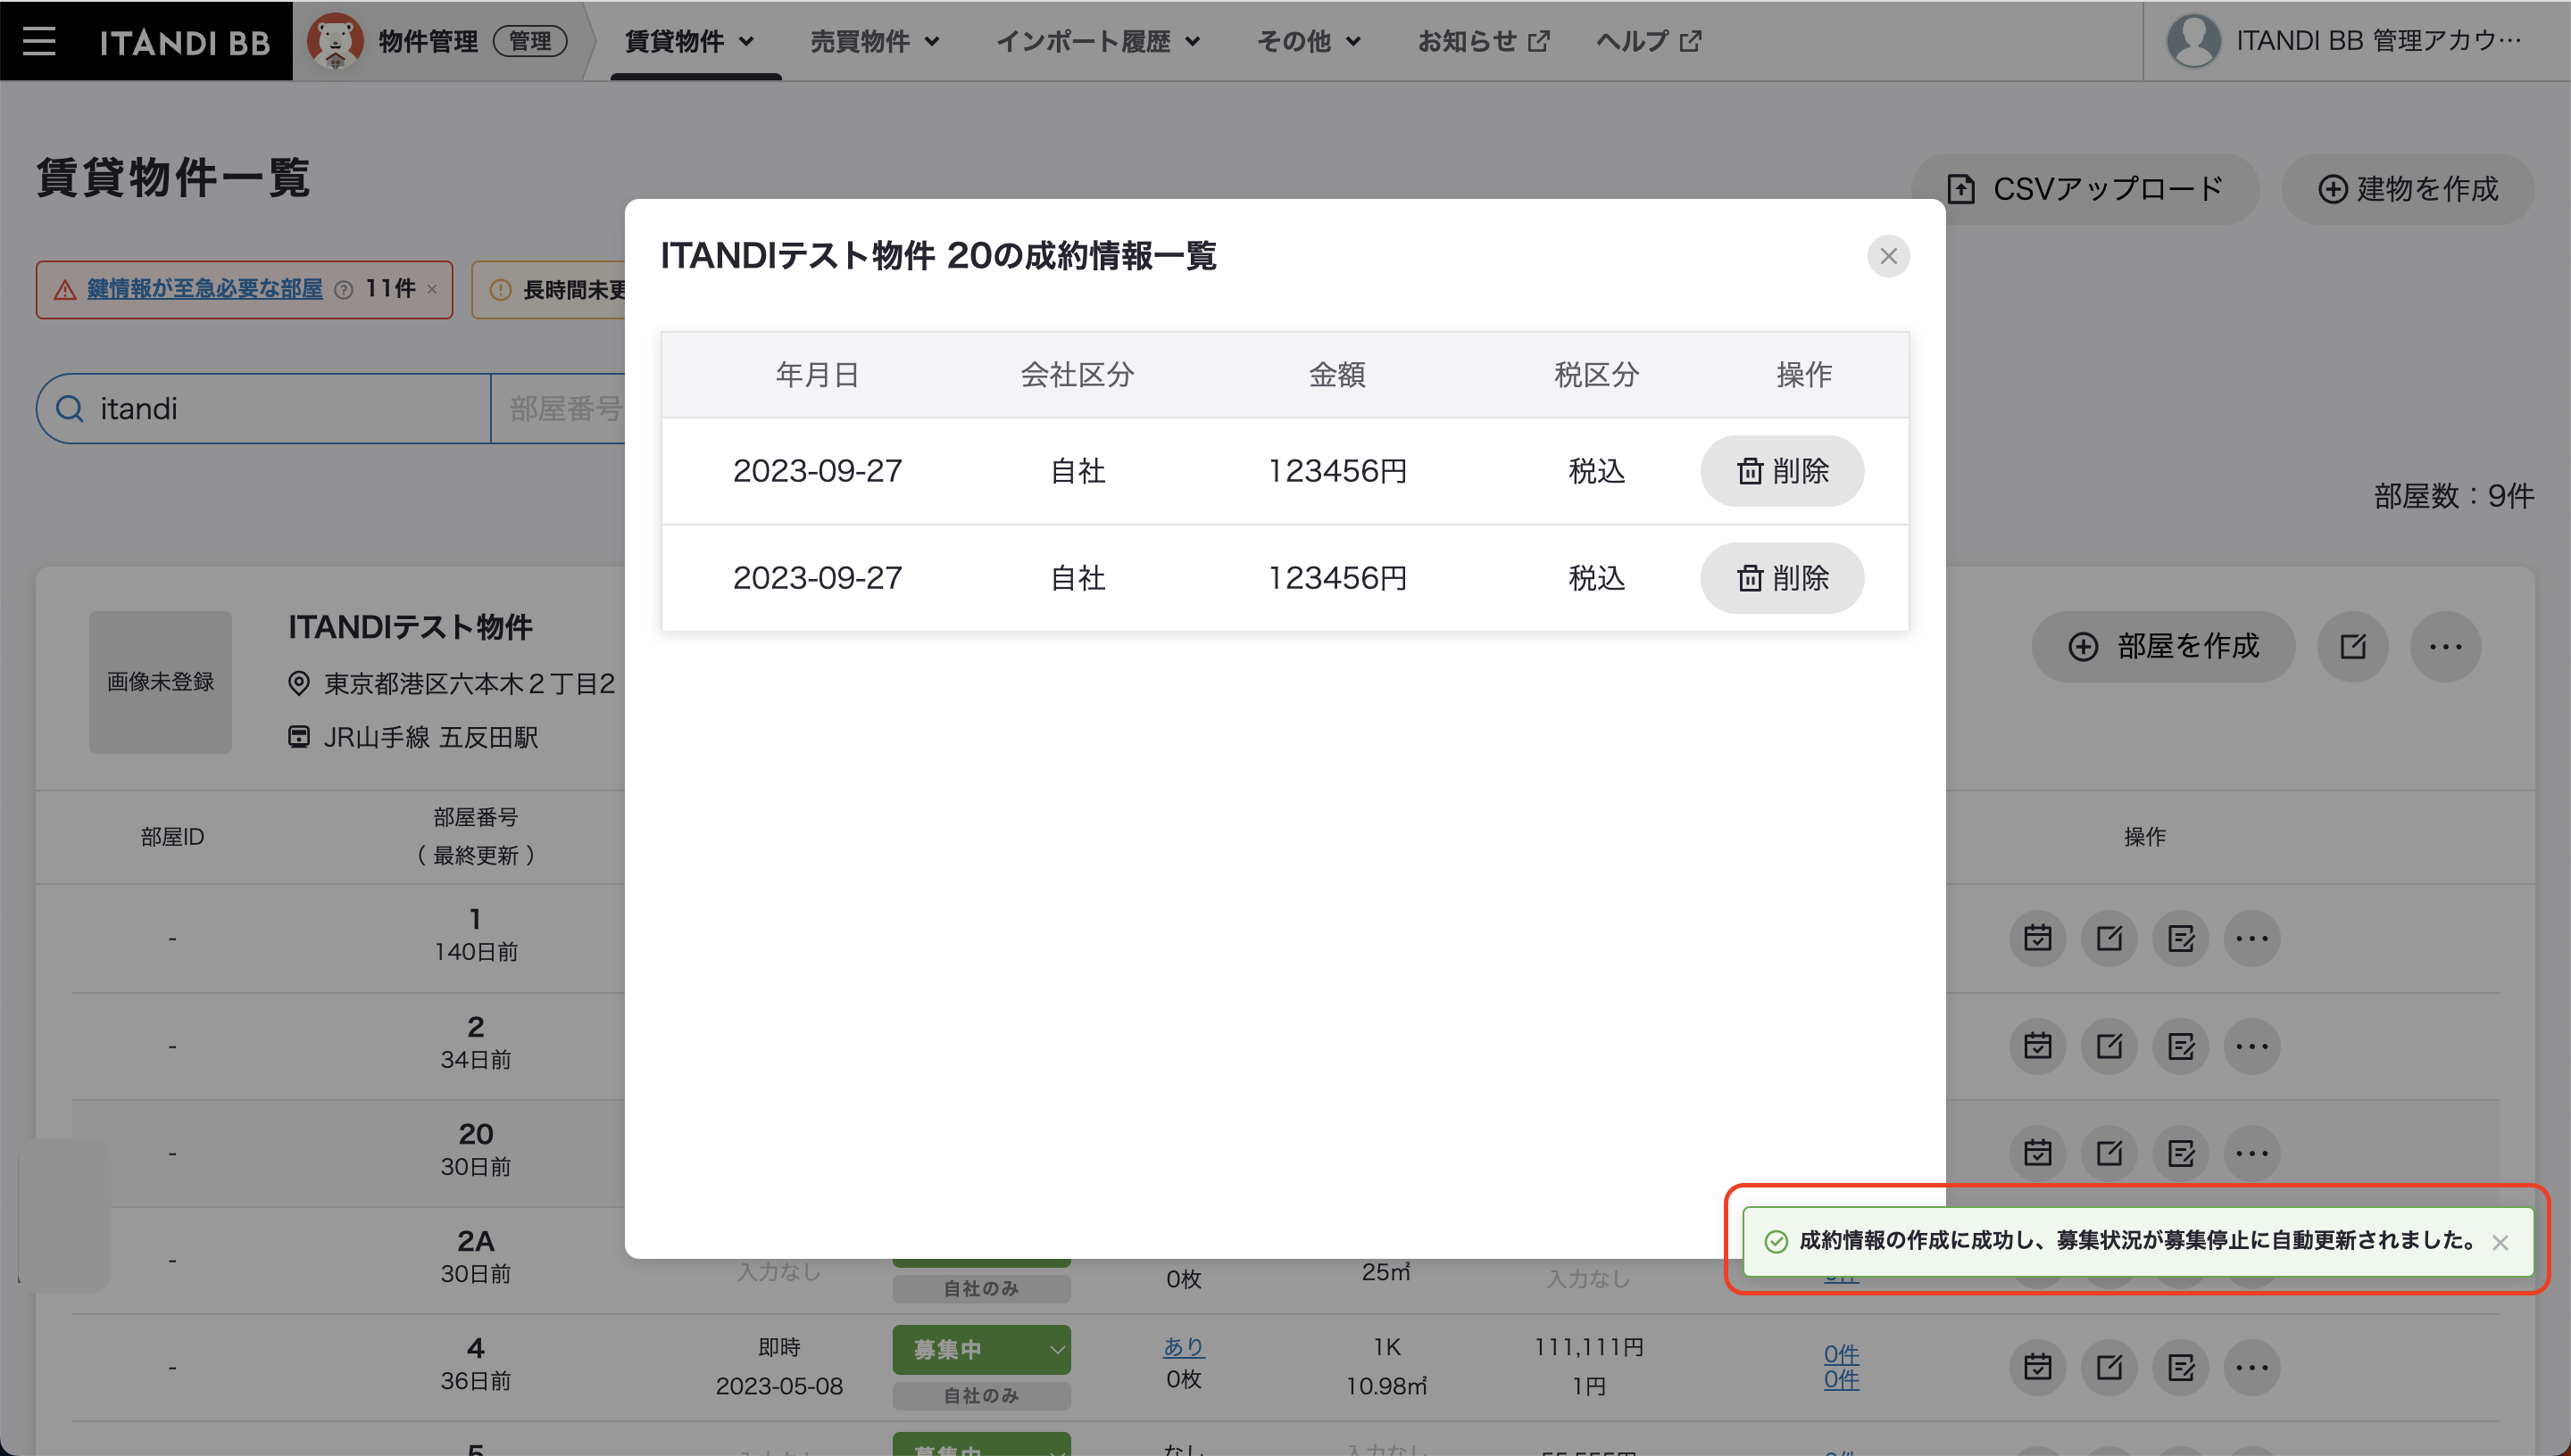The image size is (2571, 1456).
Task: Open more options for room 4
Action: click(2252, 1368)
